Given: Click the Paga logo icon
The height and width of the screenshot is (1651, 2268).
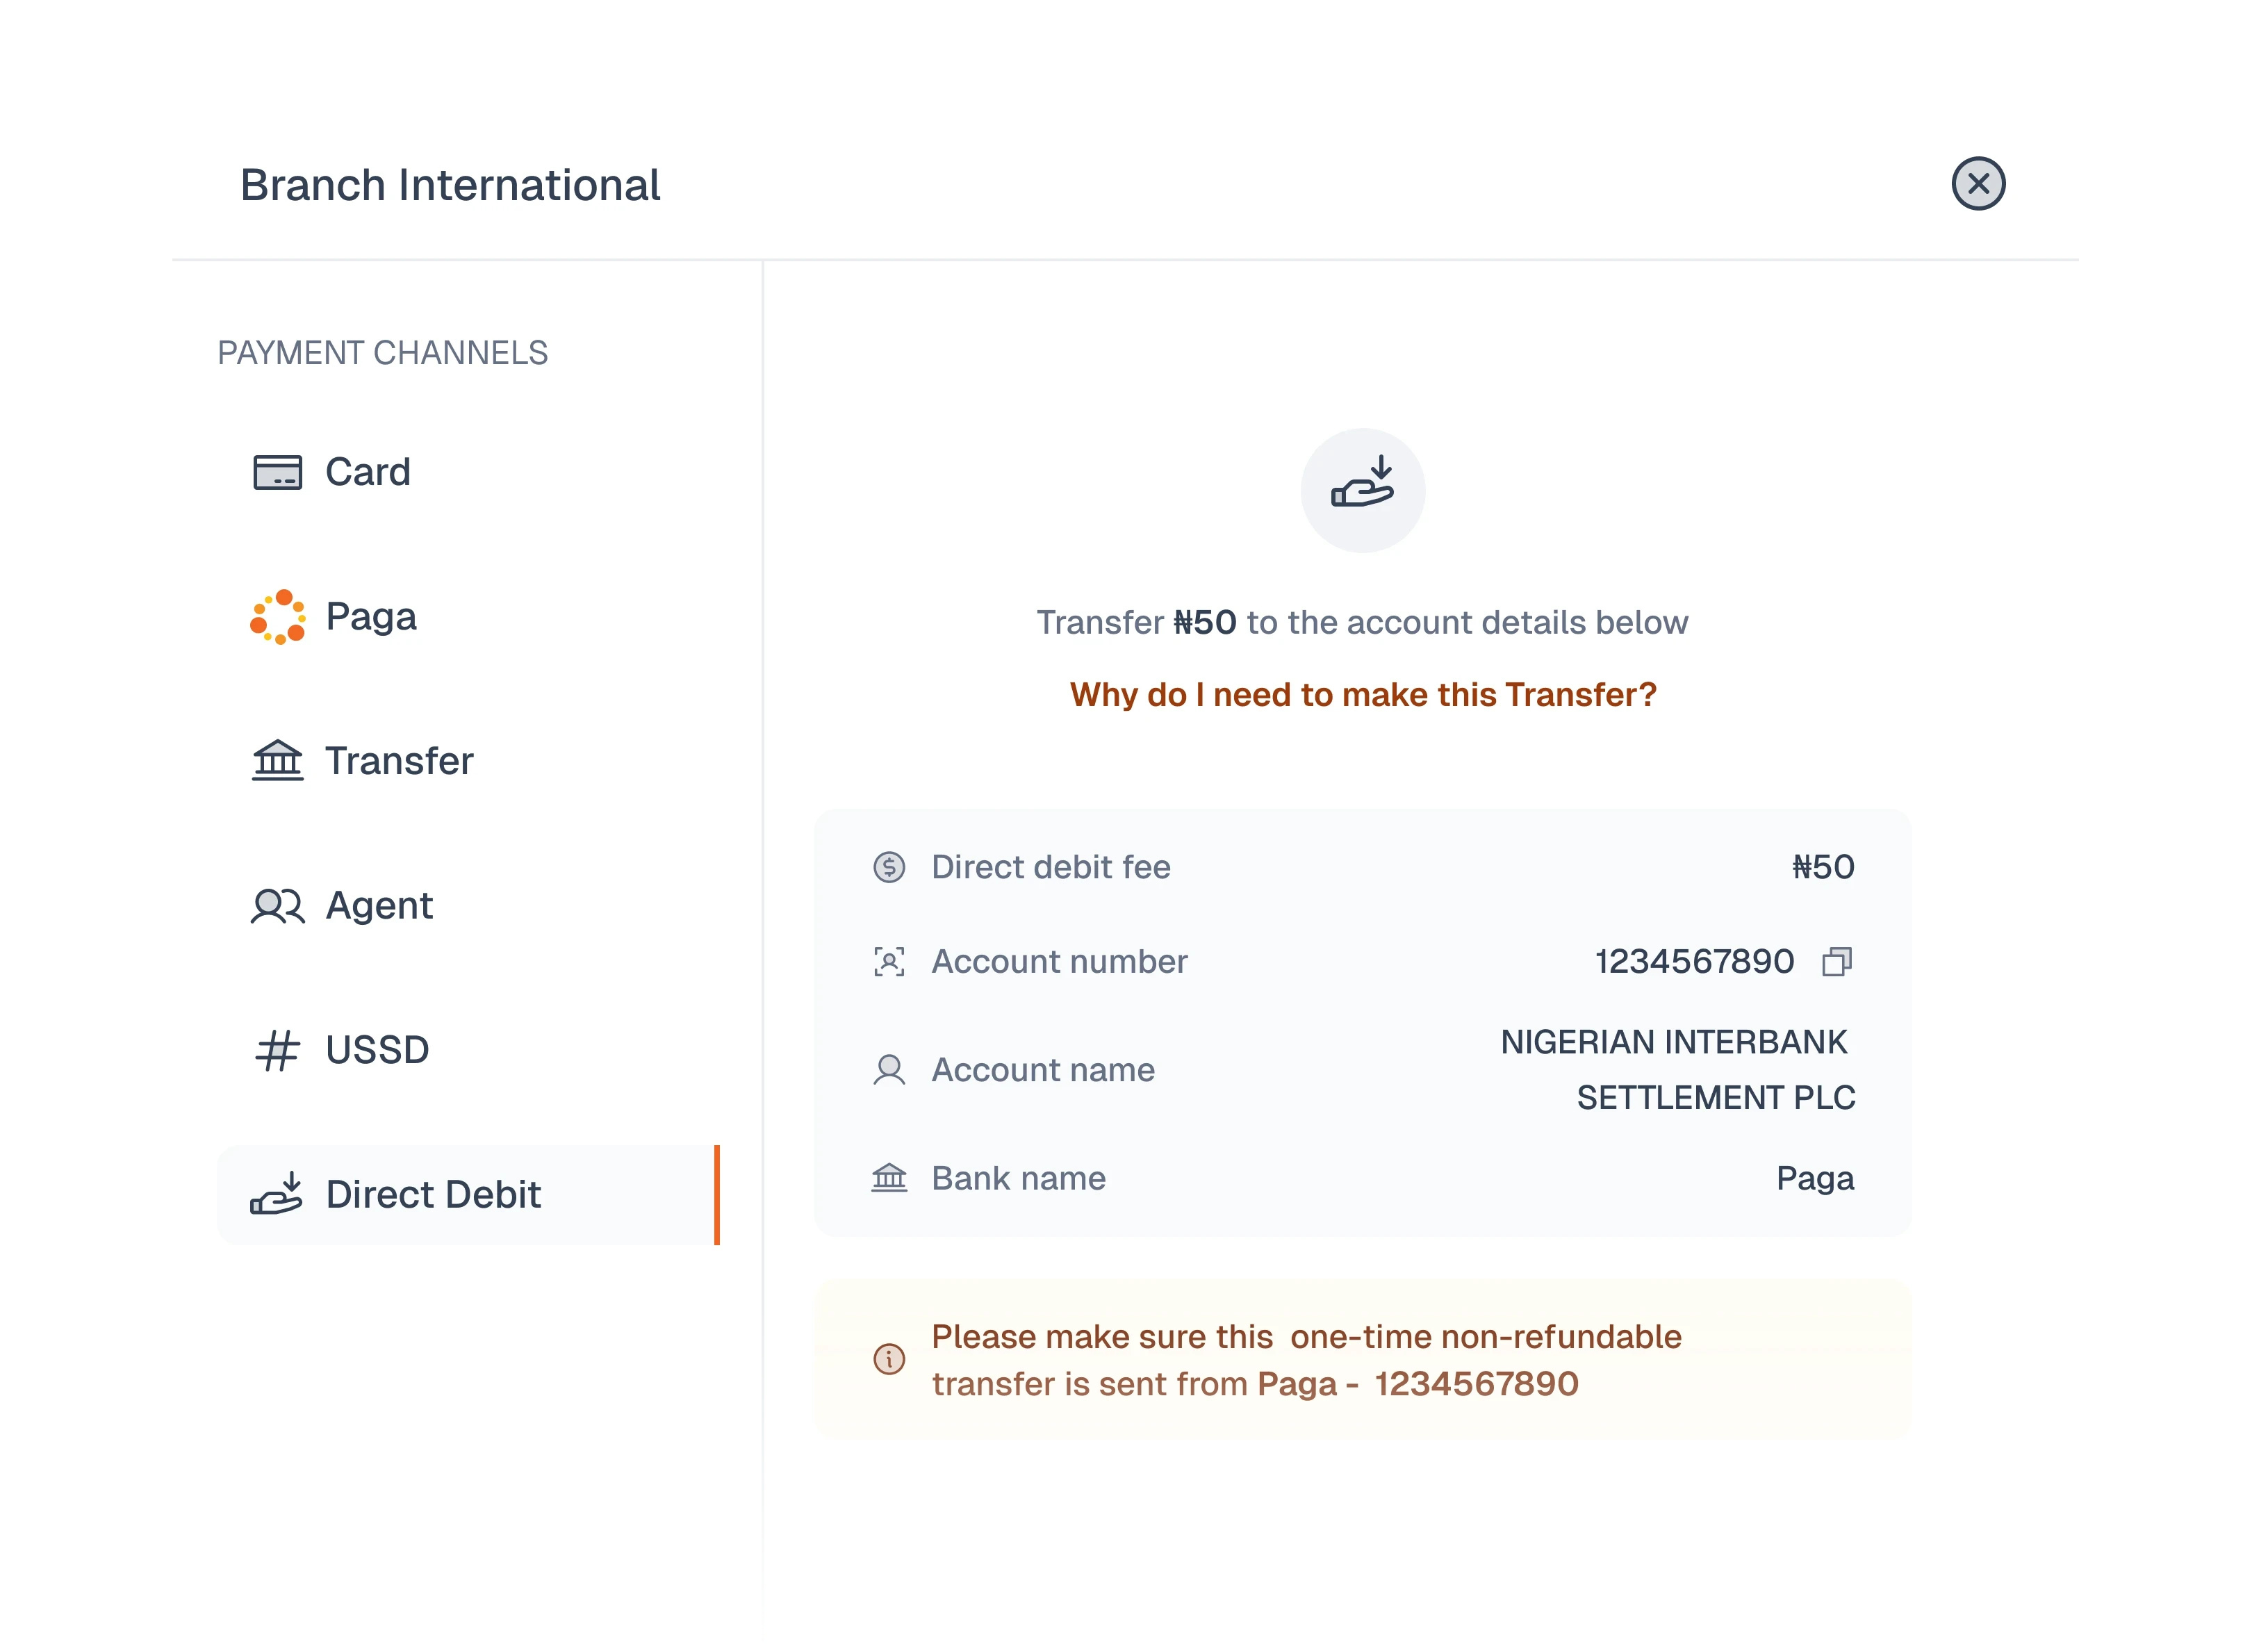Looking at the screenshot, I should (x=277, y=617).
